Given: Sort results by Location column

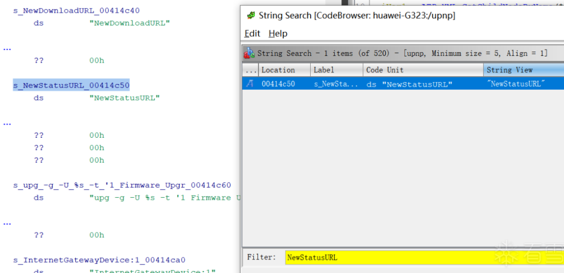Looking at the screenshot, I should [x=285, y=70].
